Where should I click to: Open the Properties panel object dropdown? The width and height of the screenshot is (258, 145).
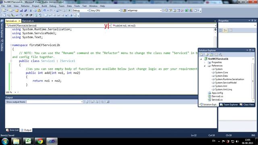(237, 25)
